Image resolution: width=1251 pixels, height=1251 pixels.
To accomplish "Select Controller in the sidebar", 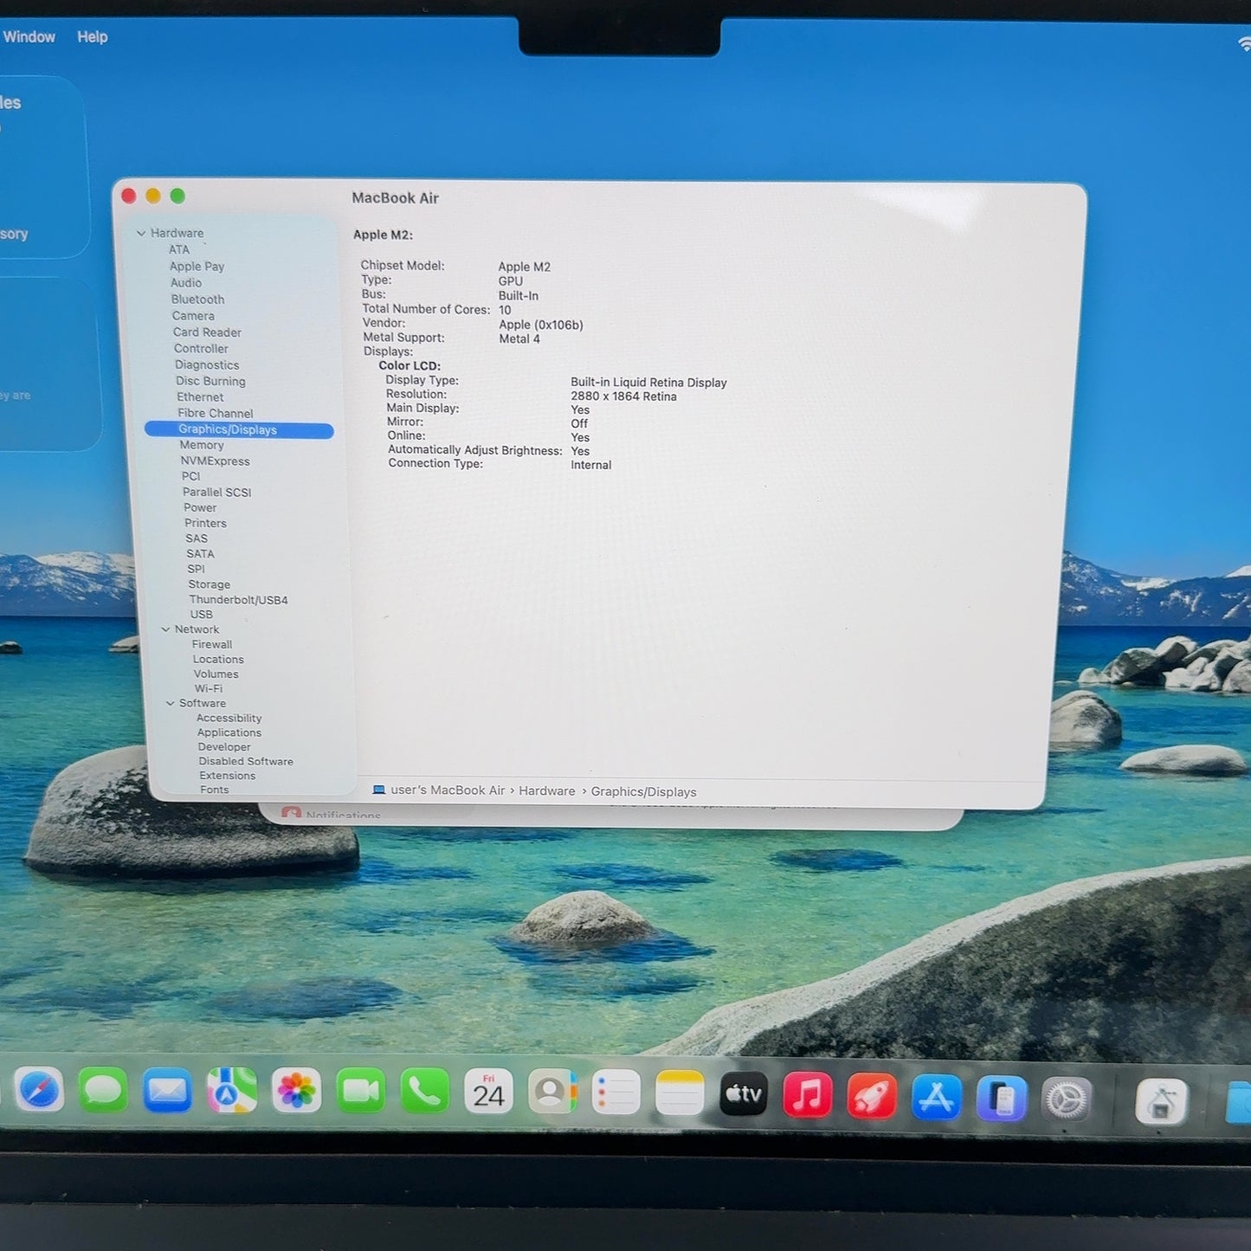I will tap(201, 349).
